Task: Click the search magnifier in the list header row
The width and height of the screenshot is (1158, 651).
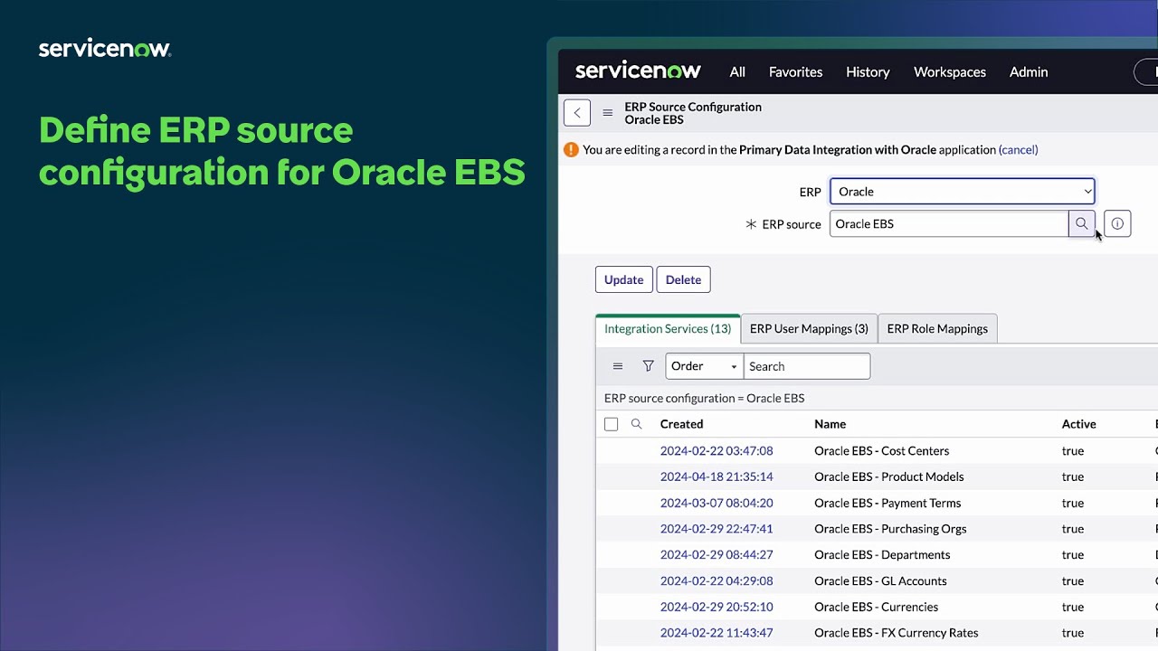Action: tap(636, 423)
